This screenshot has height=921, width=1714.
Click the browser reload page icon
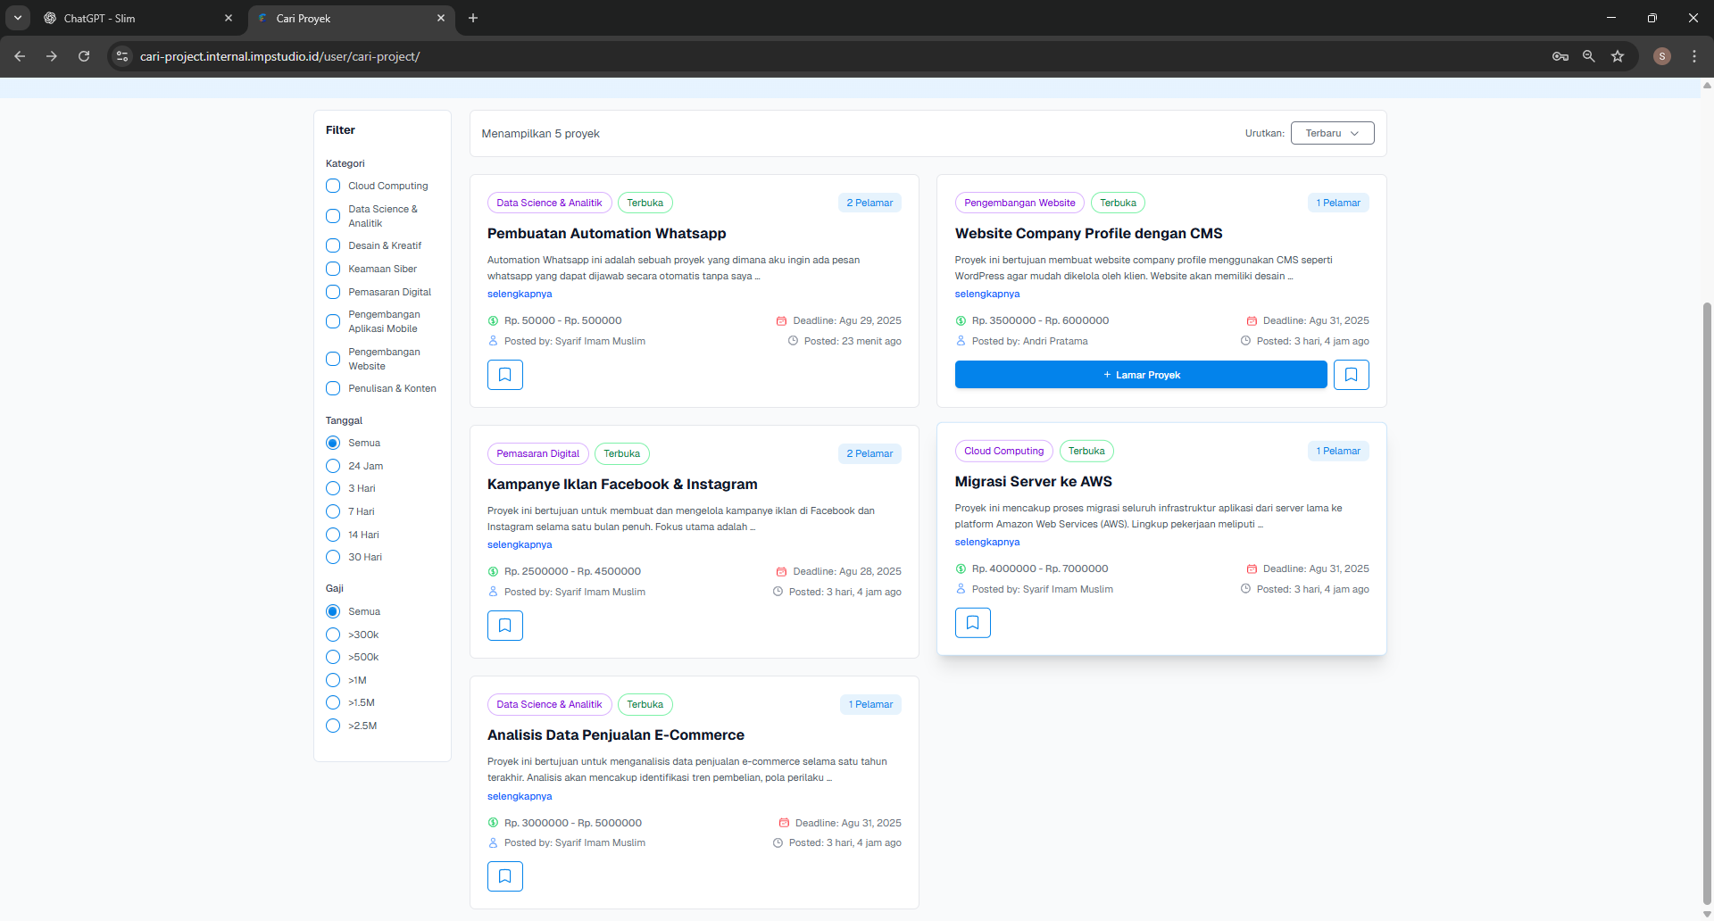[x=84, y=56]
